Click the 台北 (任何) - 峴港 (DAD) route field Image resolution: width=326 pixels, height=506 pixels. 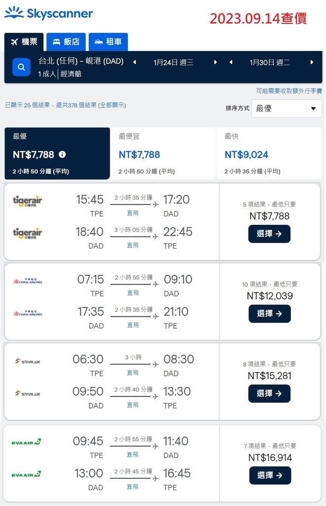coord(81,62)
